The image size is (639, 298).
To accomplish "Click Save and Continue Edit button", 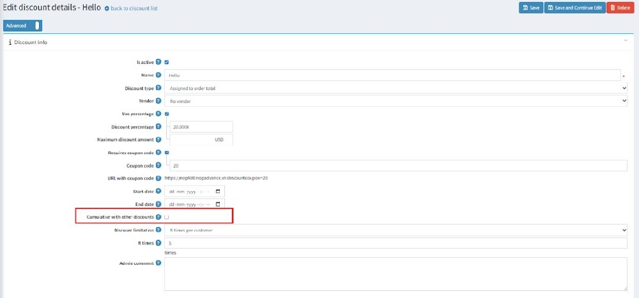I will click(574, 8).
